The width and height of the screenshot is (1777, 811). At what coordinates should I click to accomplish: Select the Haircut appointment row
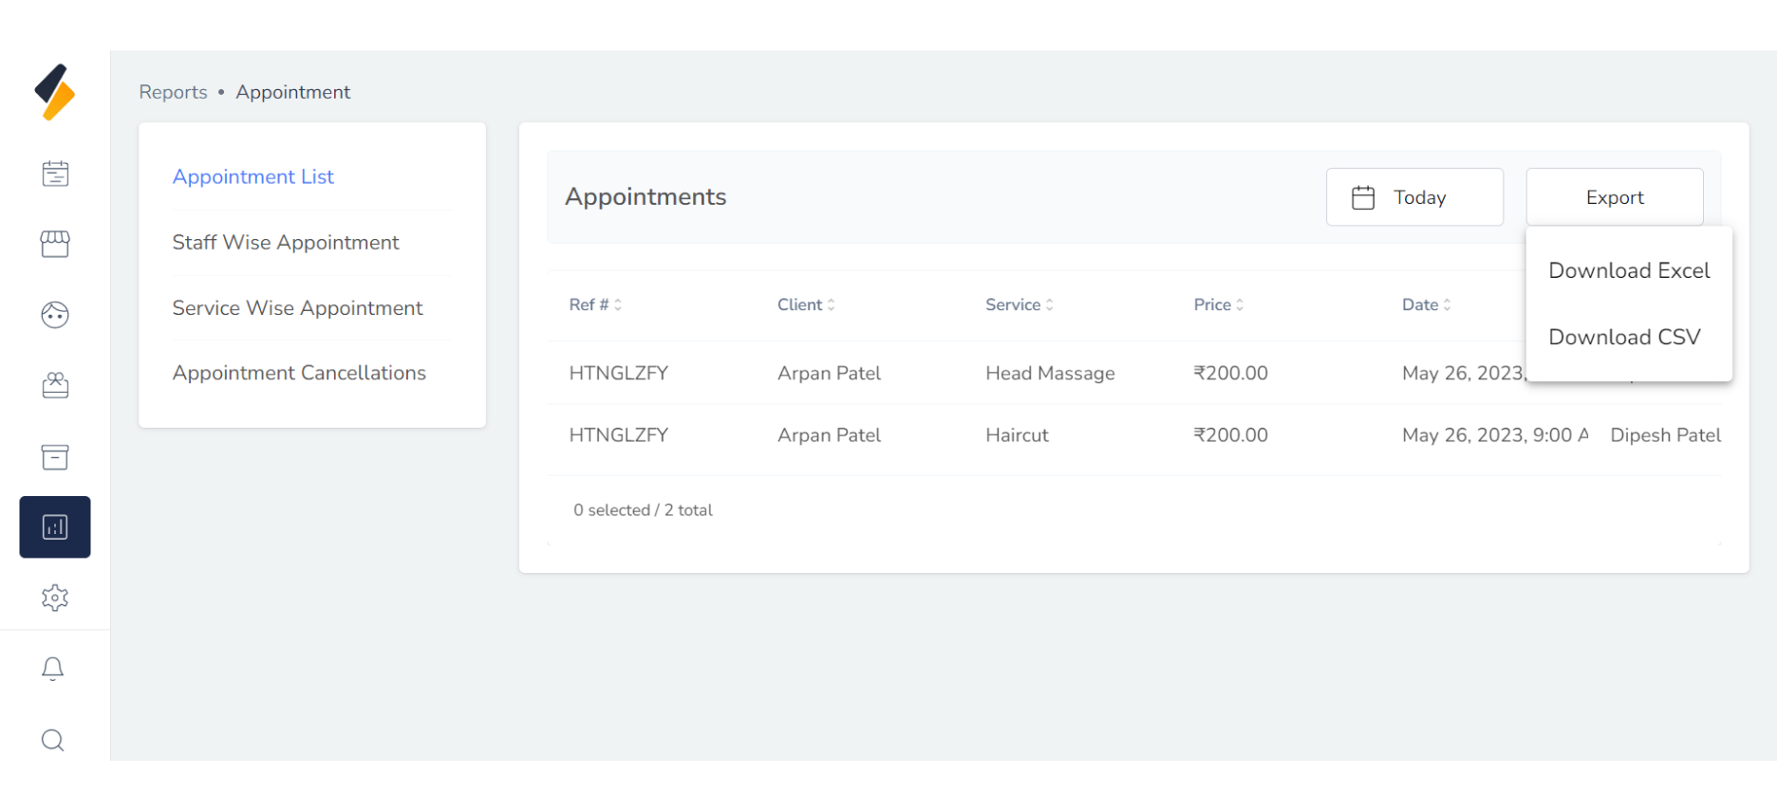pos(1017,435)
